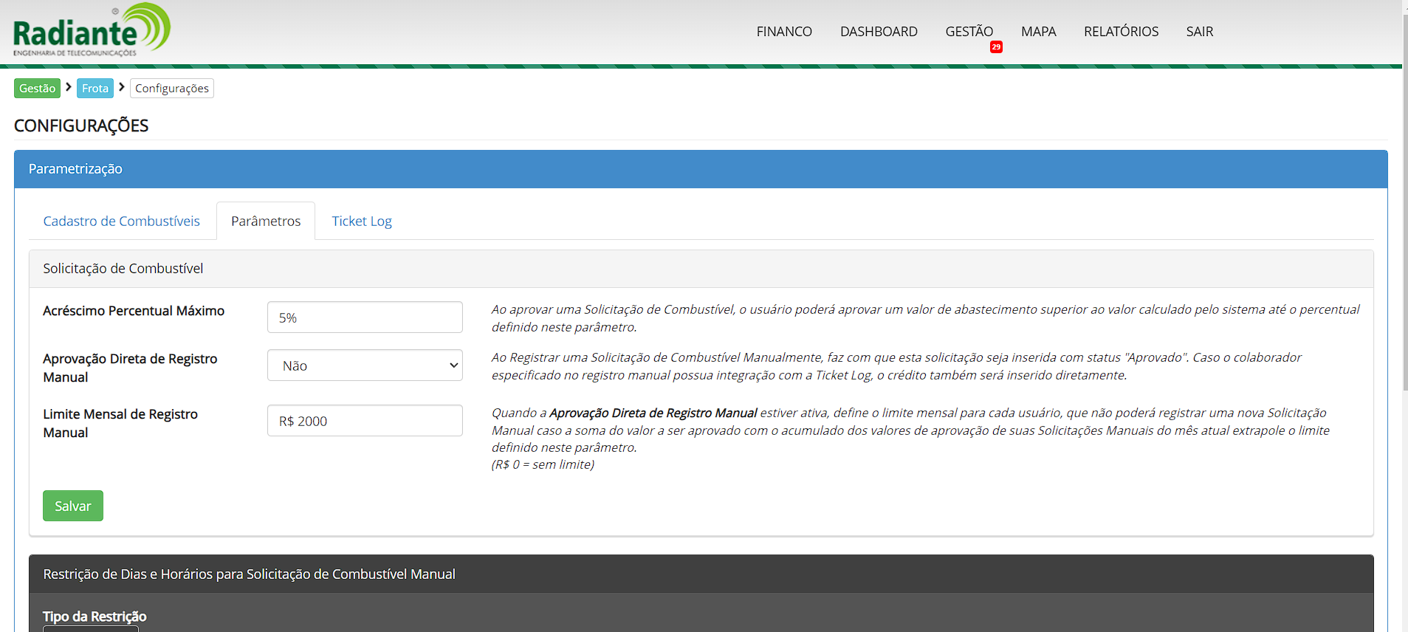Click the blue Frota breadcrumb
Image resolution: width=1408 pixels, height=632 pixels.
point(95,89)
